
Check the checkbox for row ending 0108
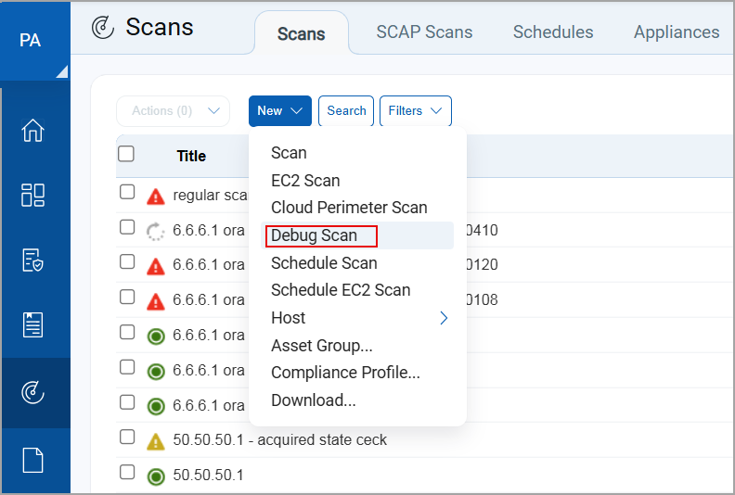[x=127, y=297]
